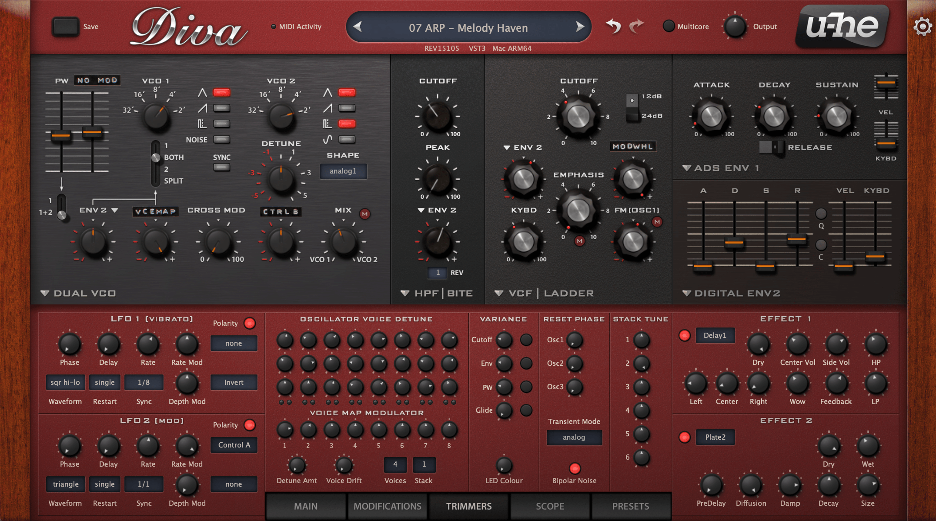Click the redo arrow
Screen dimensions: 936x521
636,26
